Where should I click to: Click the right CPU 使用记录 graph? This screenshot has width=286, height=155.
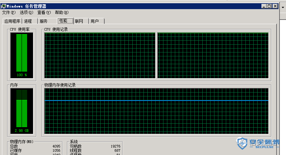click(213, 55)
